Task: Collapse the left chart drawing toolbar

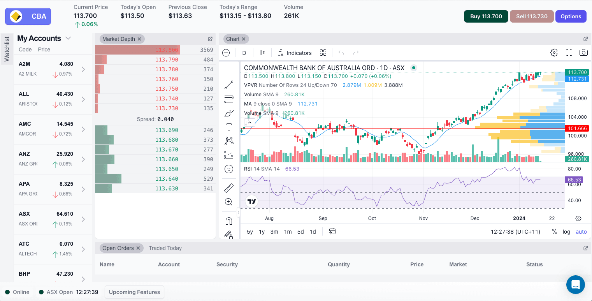Action: pos(238,213)
